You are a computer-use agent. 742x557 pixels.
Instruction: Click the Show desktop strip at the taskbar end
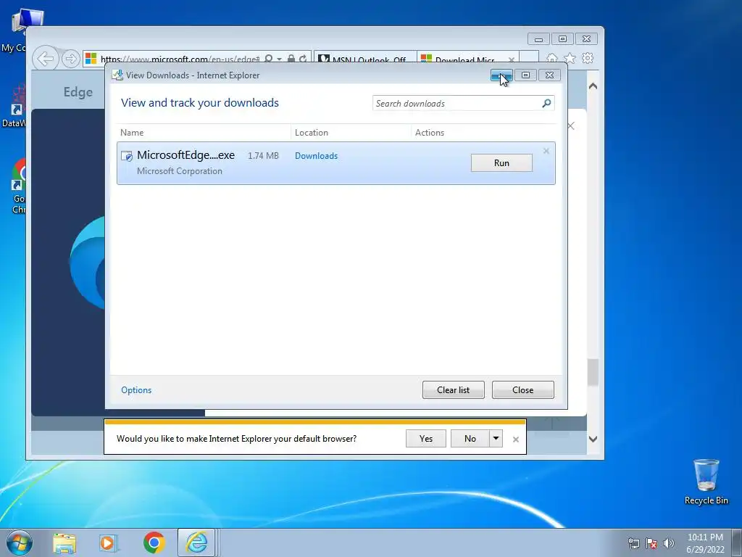[737, 542]
